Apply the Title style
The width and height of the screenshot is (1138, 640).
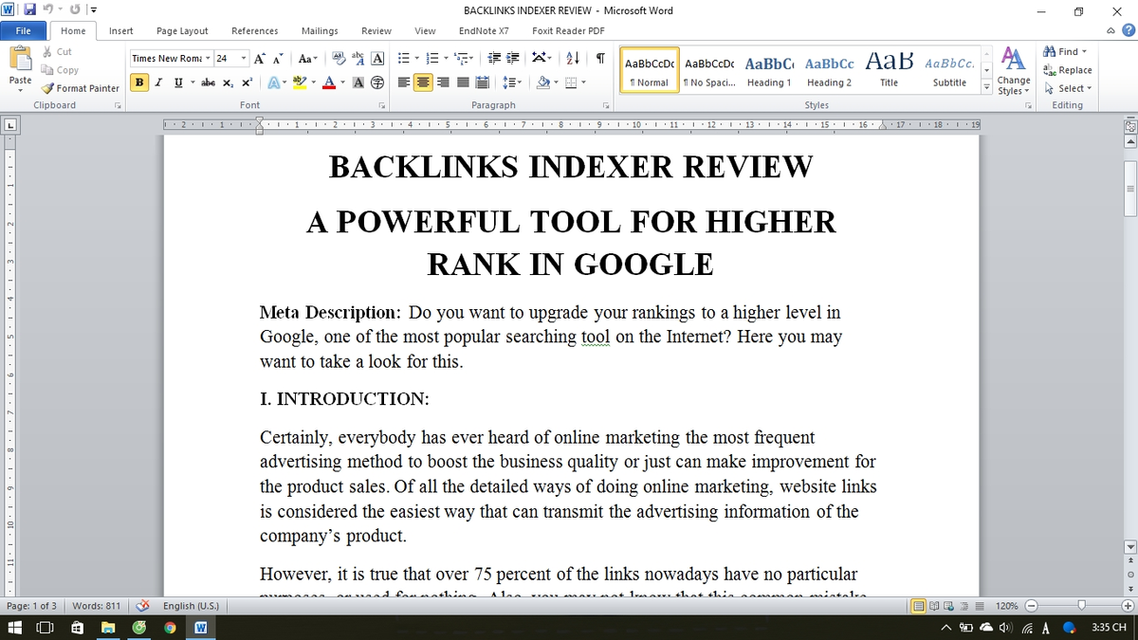pos(889,70)
